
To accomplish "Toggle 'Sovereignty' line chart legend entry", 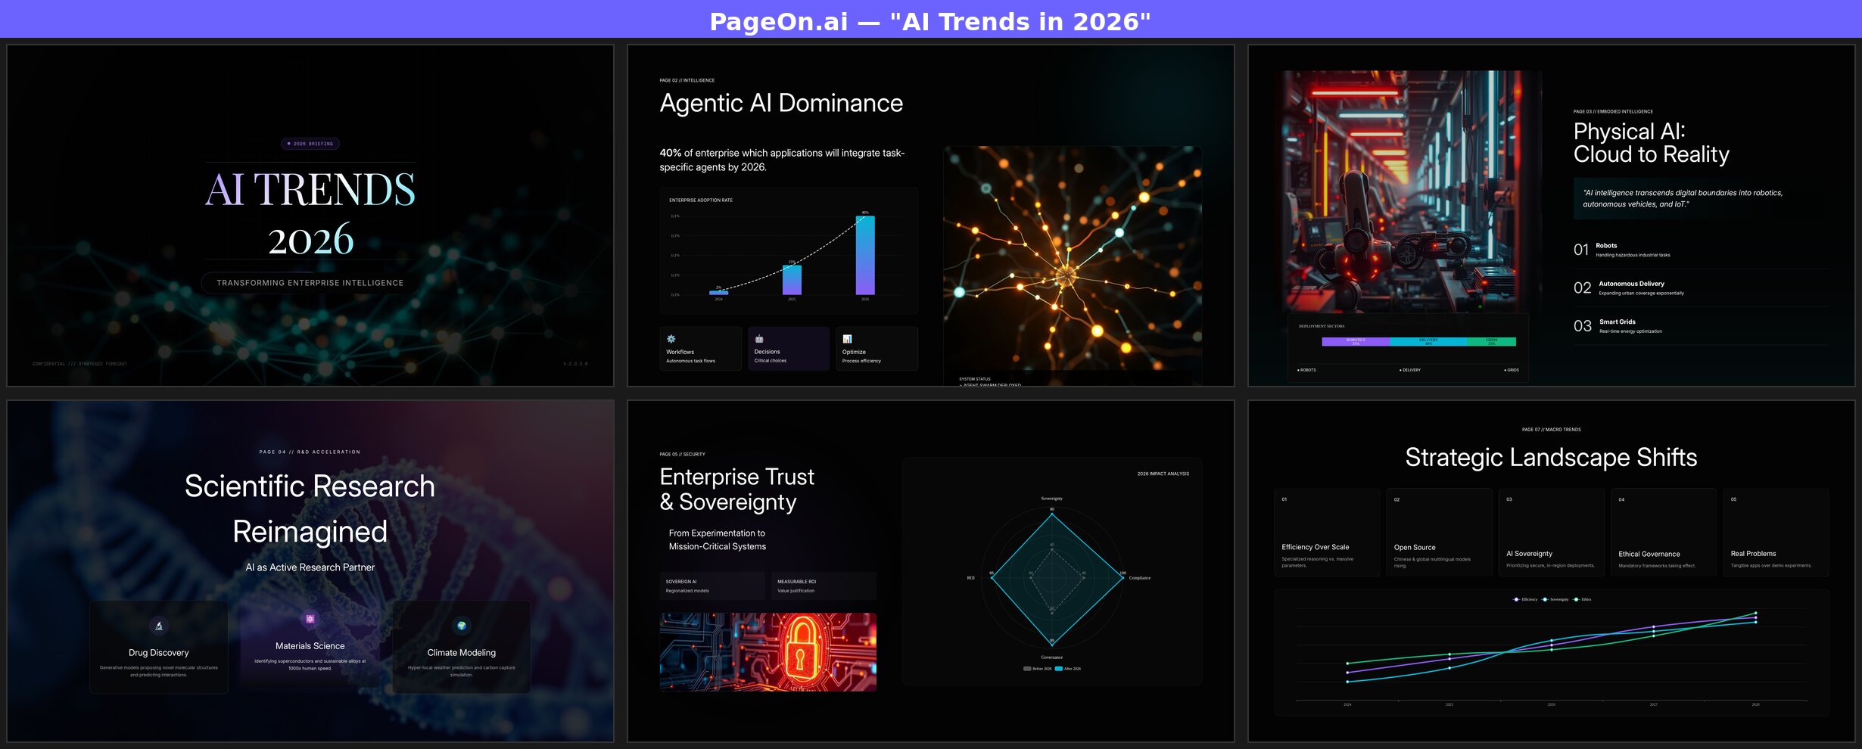I will click(x=1555, y=599).
